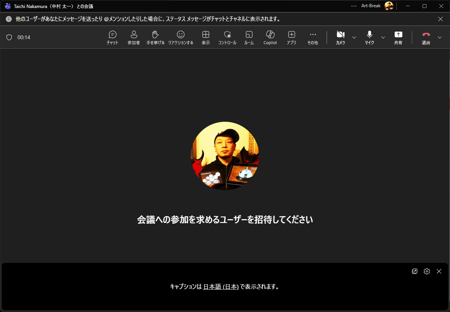Expand the 退出 leave options arrow
This screenshot has width=450, height=312.
[x=440, y=37]
